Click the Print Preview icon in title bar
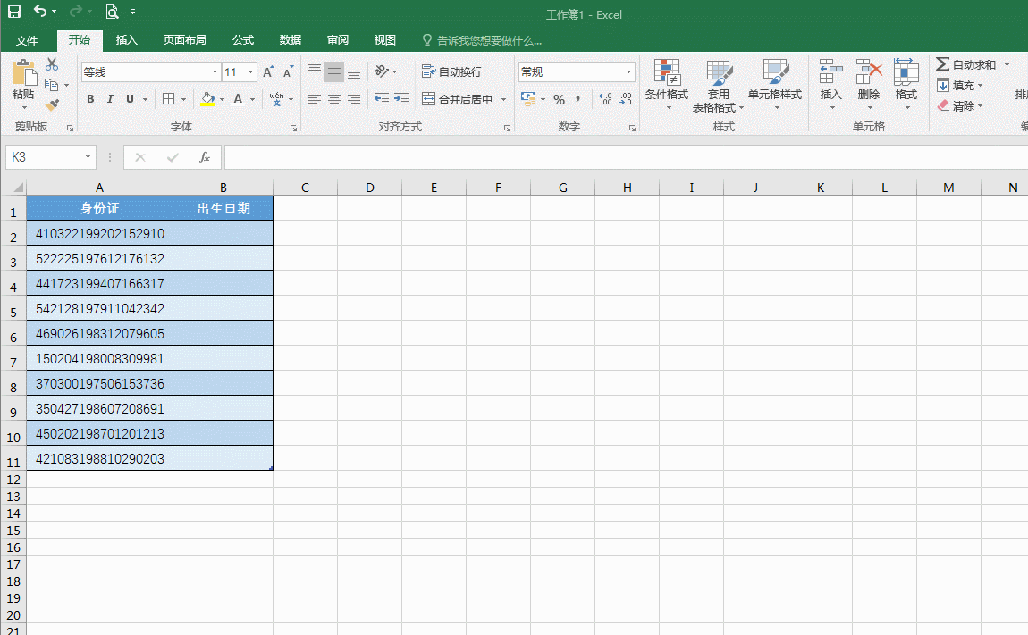 tap(112, 11)
